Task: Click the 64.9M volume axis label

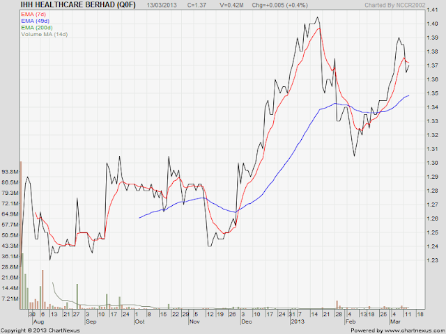Action: click(10, 214)
